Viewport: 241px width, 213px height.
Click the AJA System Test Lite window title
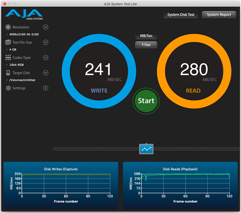pyautogui.click(x=120, y=4)
